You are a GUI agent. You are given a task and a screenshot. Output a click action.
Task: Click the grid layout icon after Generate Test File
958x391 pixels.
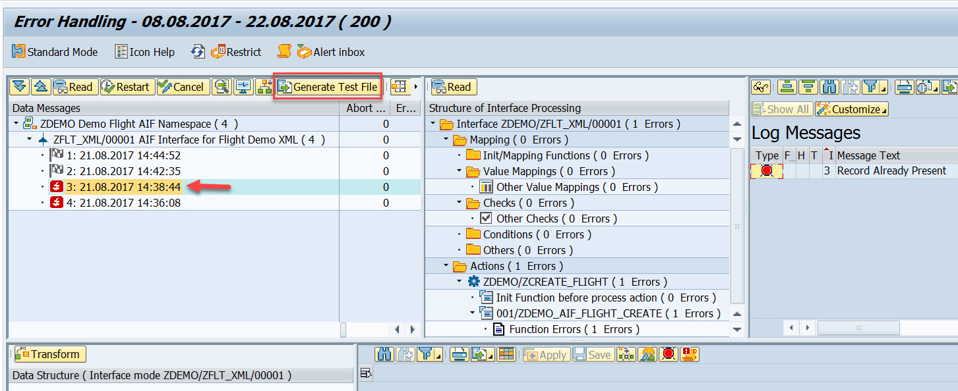tap(400, 86)
